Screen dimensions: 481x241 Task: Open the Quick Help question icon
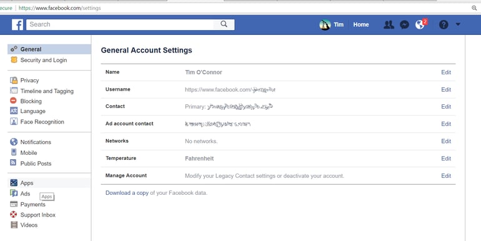click(444, 24)
